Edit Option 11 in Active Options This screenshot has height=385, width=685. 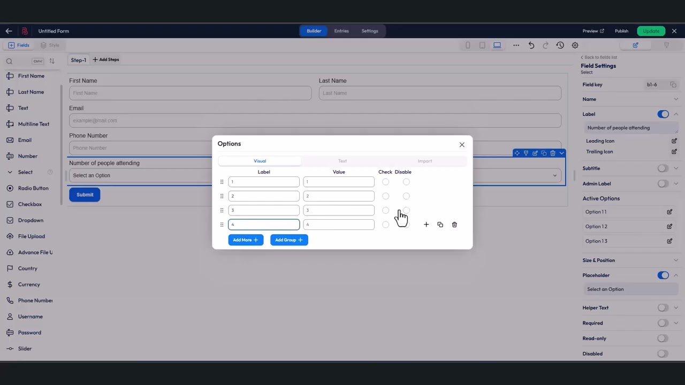point(669,212)
